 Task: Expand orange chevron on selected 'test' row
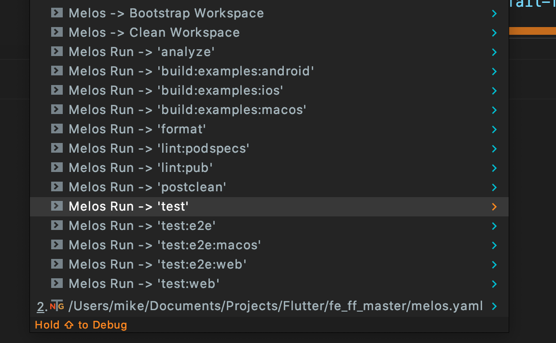coord(494,207)
